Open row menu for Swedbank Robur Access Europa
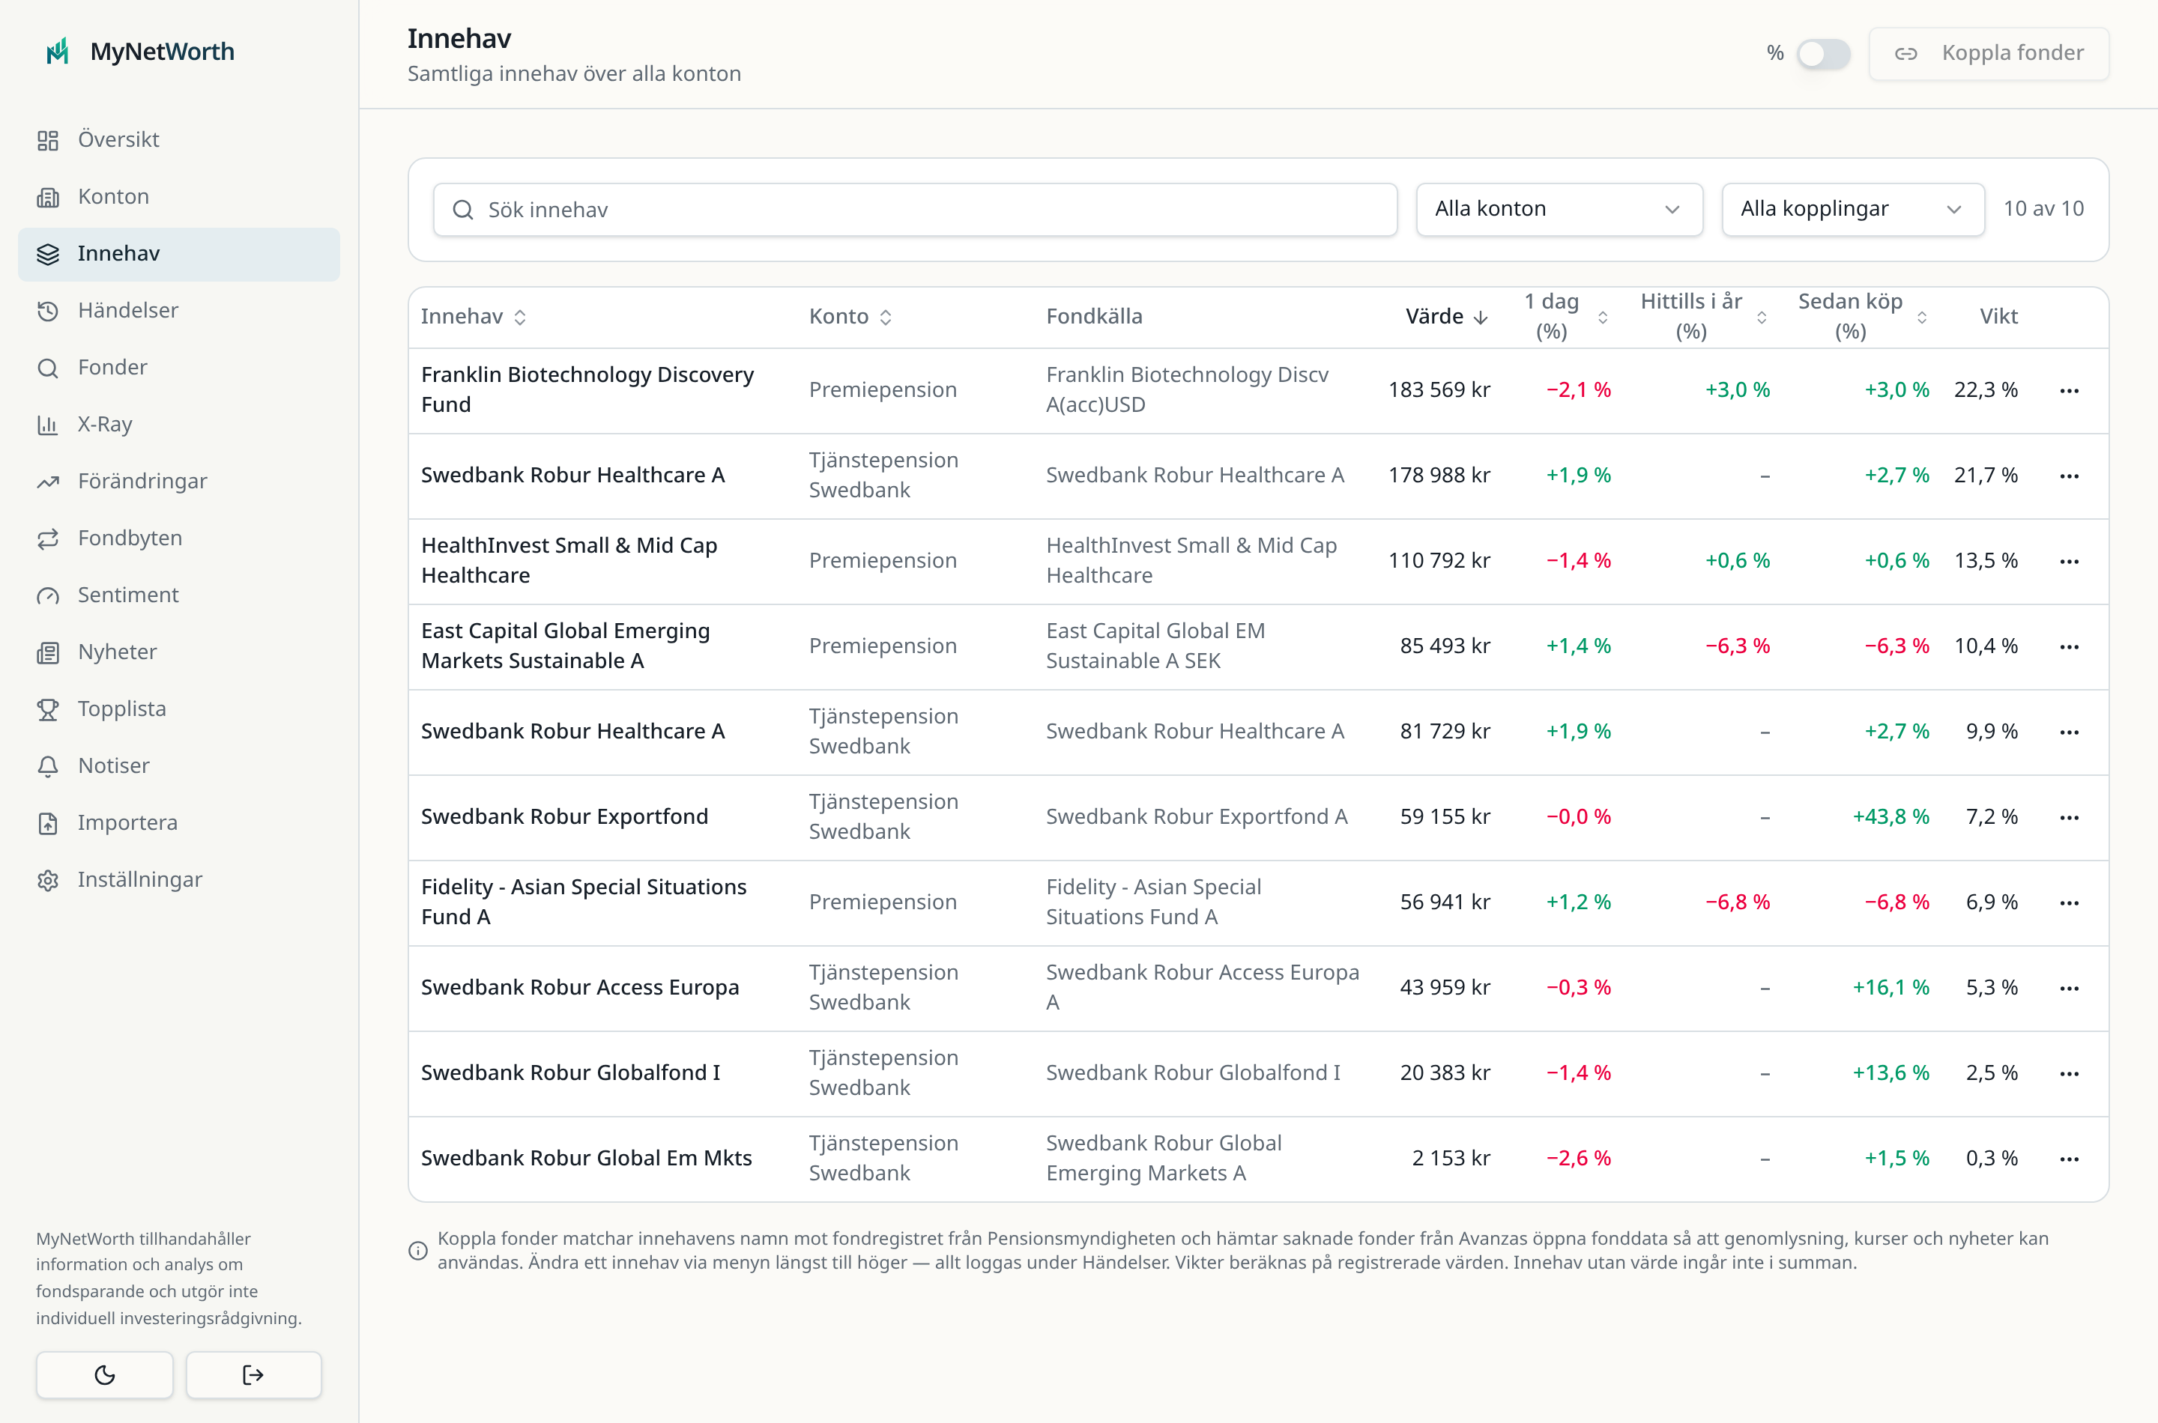Image resolution: width=2158 pixels, height=1423 pixels. pyautogui.click(x=2069, y=987)
